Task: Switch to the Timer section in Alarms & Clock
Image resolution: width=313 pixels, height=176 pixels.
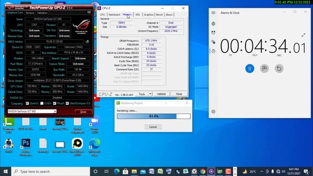Action: tap(213, 23)
